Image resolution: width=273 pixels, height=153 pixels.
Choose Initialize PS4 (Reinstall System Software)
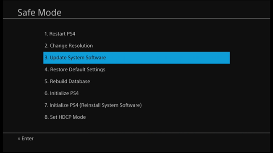coord(93,105)
